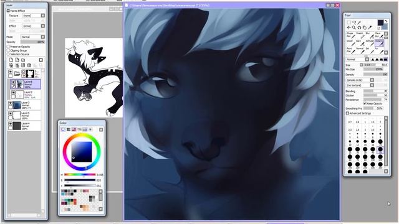This screenshot has height=224, width=399.
Task: Enable Selection Source checkbox
Action: 8,54
